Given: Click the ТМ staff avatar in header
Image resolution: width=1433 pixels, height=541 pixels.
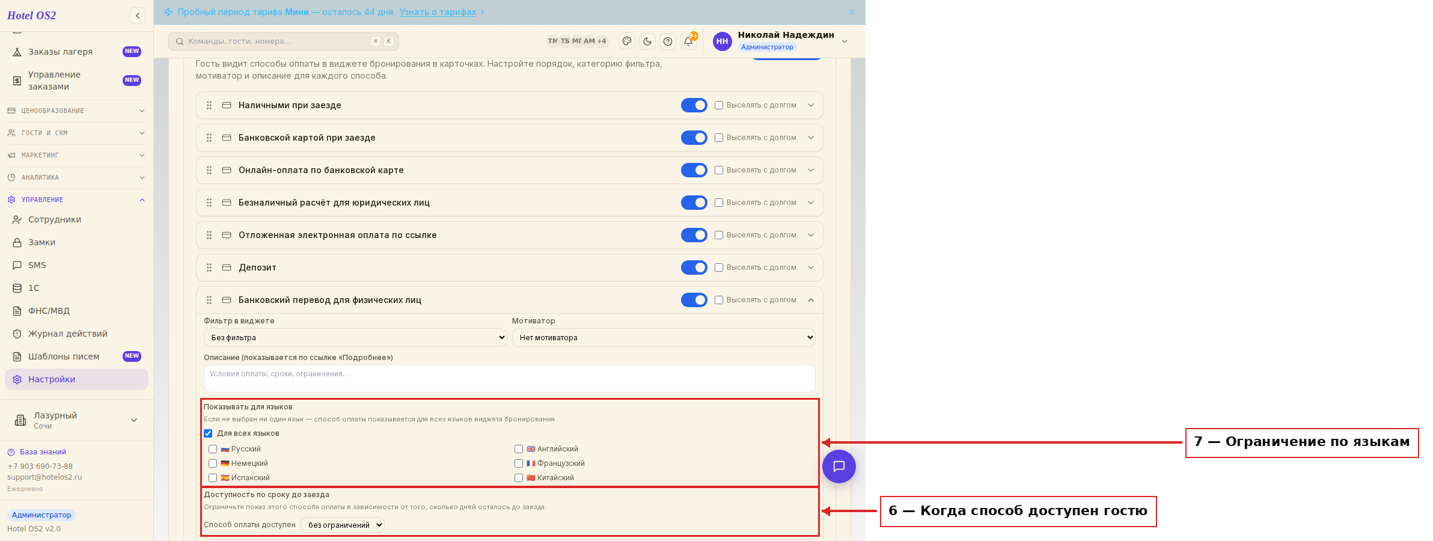Looking at the screenshot, I should tap(552, 41).
